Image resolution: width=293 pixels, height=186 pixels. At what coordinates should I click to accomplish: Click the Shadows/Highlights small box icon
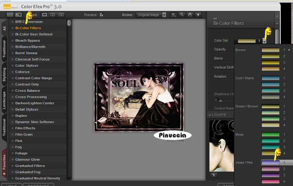(216, 100)
